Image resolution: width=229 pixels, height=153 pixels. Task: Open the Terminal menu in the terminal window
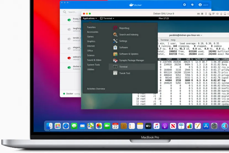point(164,40)
